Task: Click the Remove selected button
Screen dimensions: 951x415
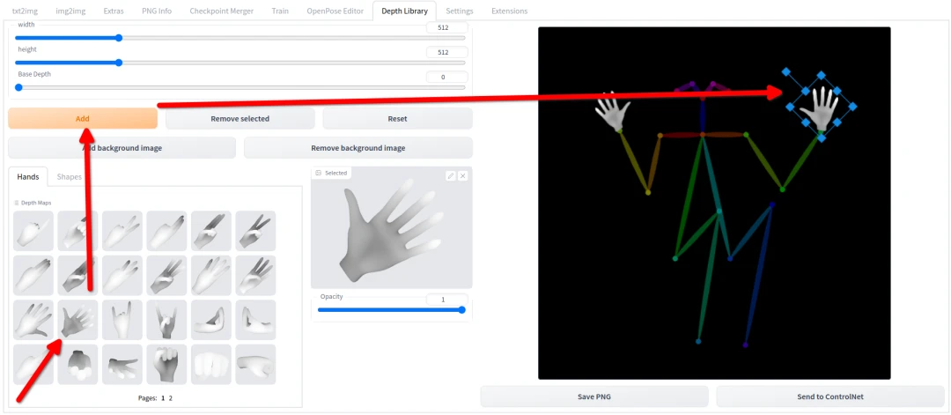Action: click(x=240, y=119)
